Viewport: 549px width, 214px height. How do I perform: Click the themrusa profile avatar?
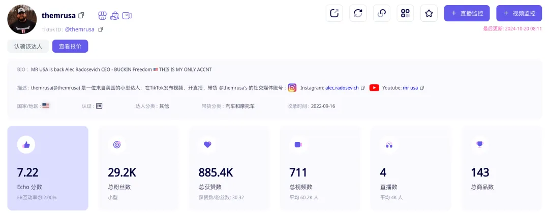click(22, 20)
